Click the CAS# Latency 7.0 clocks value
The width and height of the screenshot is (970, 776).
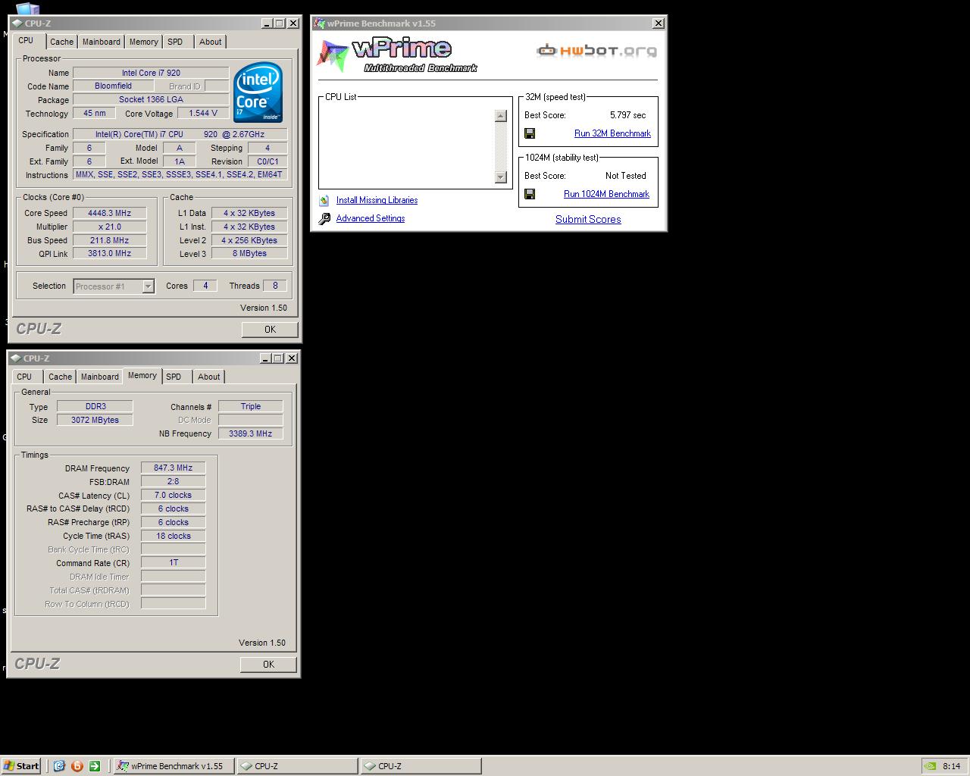pyautogui.click(x=173, y=495)
